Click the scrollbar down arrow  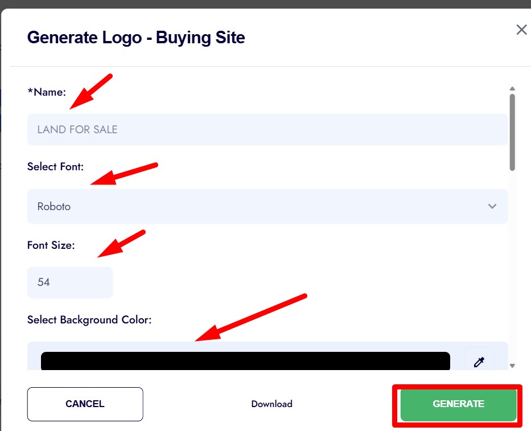point(512,366)
